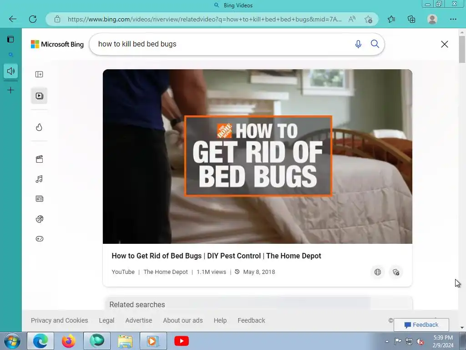Switch to Microsoft Edge in taskbar

(x=41, y=341)
